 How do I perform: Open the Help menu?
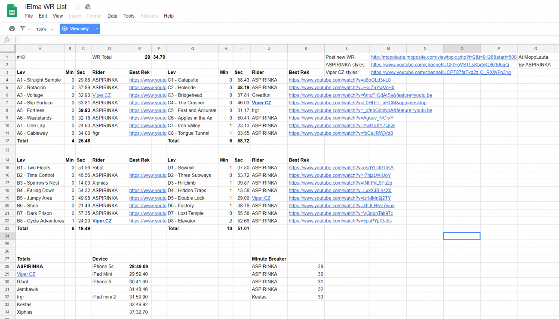169,16
